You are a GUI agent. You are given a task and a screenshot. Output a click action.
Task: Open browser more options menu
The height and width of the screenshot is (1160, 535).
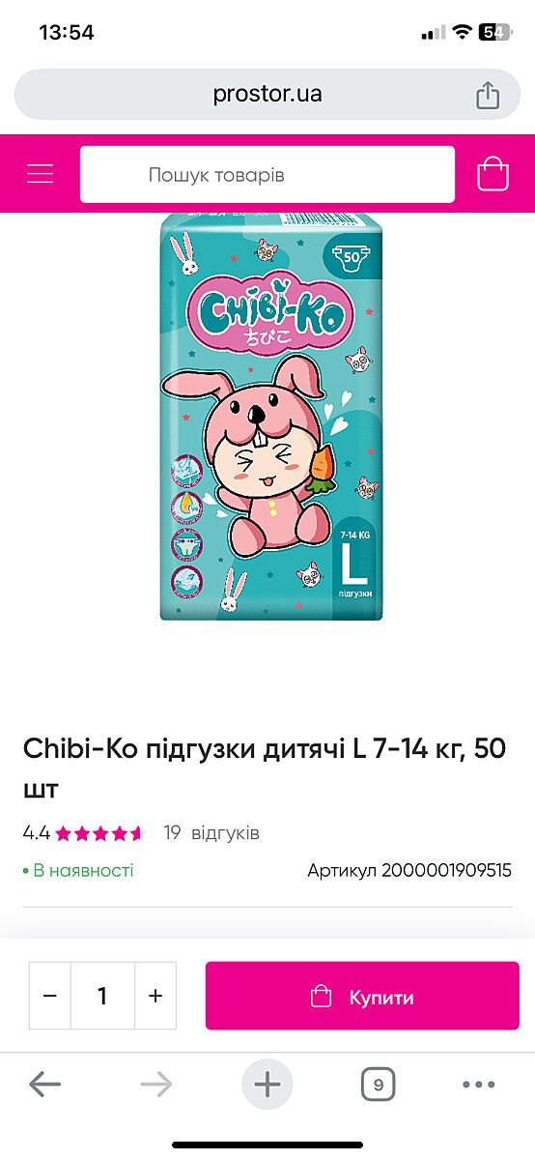(x=479, y=1085)
